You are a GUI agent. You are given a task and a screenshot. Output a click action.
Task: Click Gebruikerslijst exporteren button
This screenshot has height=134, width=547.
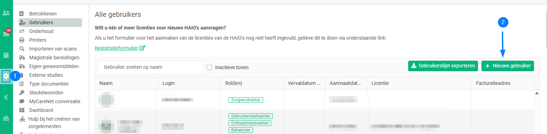[x=443, y=66]
